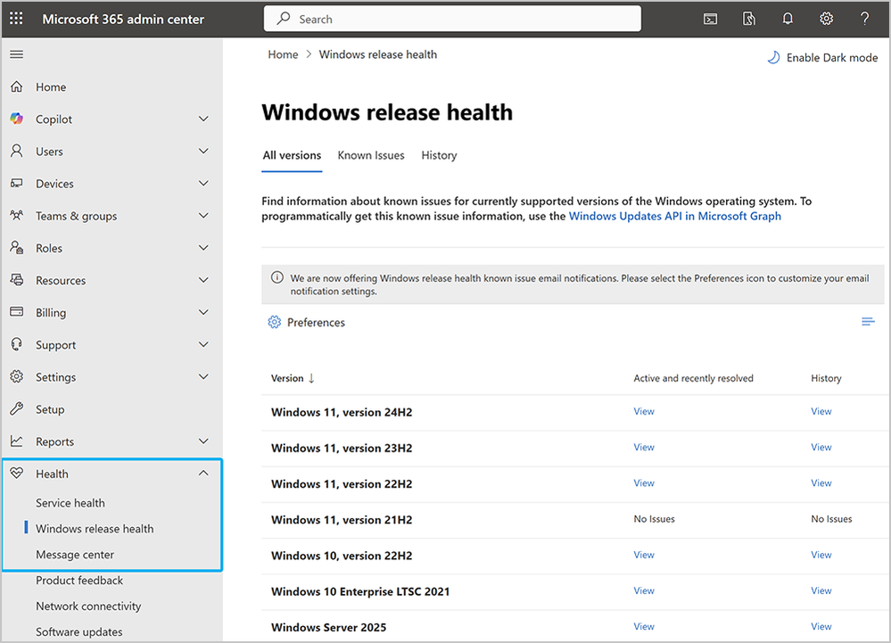View active issues for Windows 11 22H2

644,482
